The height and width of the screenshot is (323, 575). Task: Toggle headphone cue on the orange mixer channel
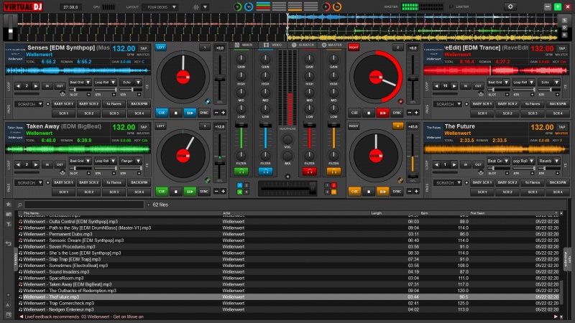(x=333, y=171)
